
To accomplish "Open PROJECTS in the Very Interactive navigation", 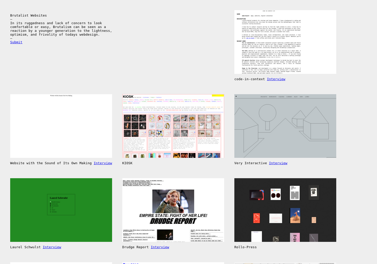I will coord(264,97).
